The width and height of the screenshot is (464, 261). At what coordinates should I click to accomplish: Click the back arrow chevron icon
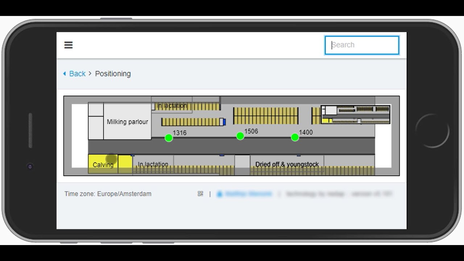coord(65,74)
